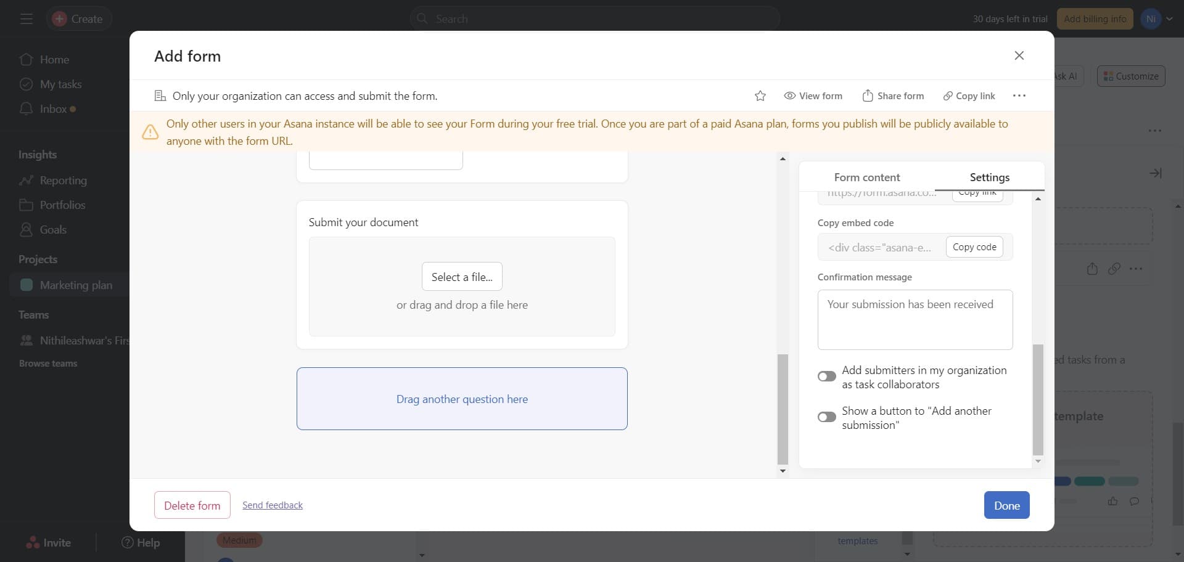The height and width of the screenshot is (562, 1184).
Task: Open the user account avatar dropdown
Action: [1156, 19]
